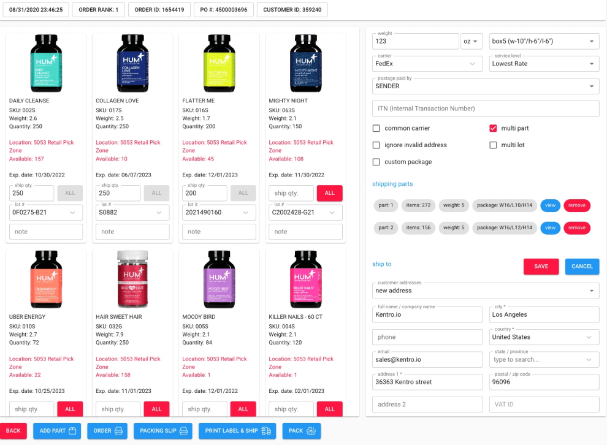
Task: Open Hair Sweet Hair bottle image
Action: click(x=132, y=280)
